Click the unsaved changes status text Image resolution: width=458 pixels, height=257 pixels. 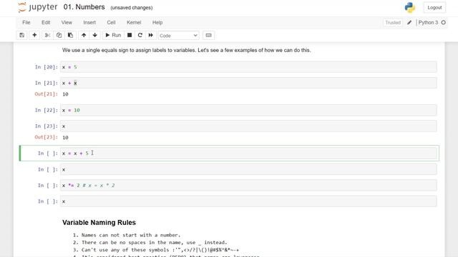[132, 8]
